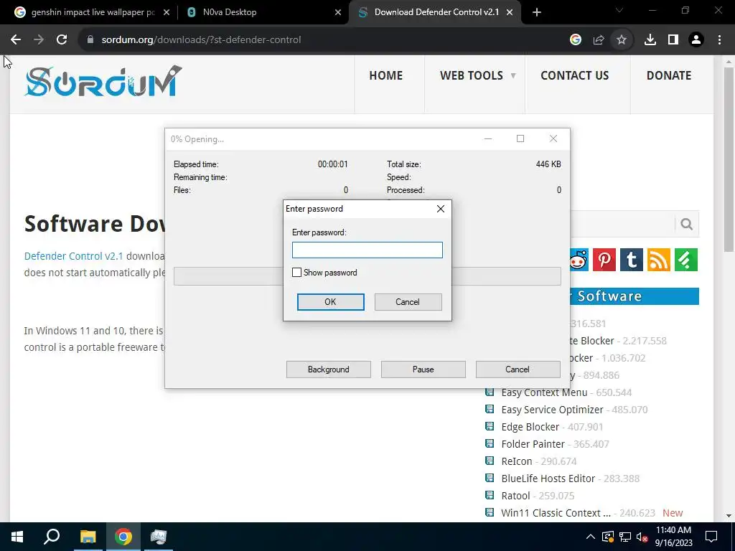Open the Chrome three-dot menu
735x551 pixels.
[719, 40]
